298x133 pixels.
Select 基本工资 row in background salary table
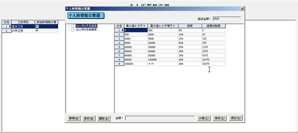[x=30, y=26]
